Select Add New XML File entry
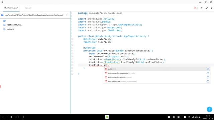 [14, 25]
